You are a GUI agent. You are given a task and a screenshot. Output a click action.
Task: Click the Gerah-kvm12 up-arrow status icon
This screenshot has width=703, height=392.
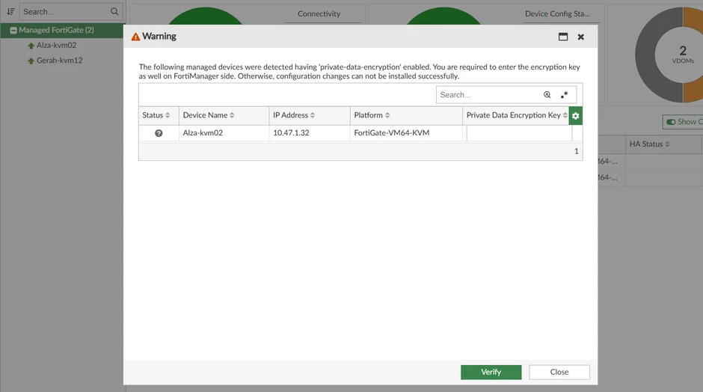tap(31, 61)
